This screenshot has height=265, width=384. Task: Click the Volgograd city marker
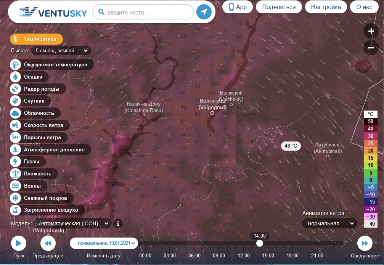tap(212, 113)
